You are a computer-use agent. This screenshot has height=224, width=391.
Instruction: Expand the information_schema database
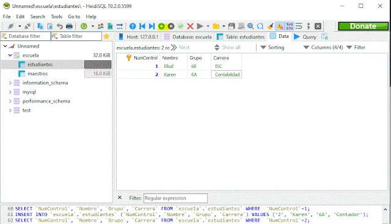click(10, 83)
